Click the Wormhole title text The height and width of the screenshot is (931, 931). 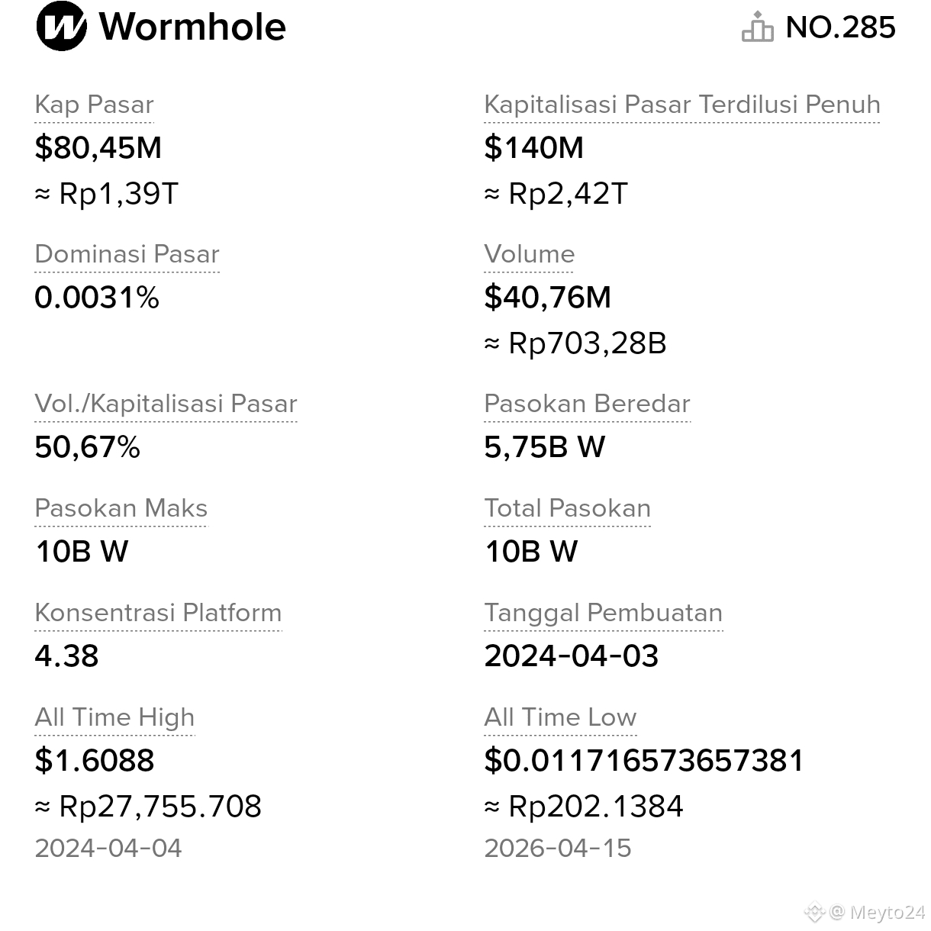192,27
